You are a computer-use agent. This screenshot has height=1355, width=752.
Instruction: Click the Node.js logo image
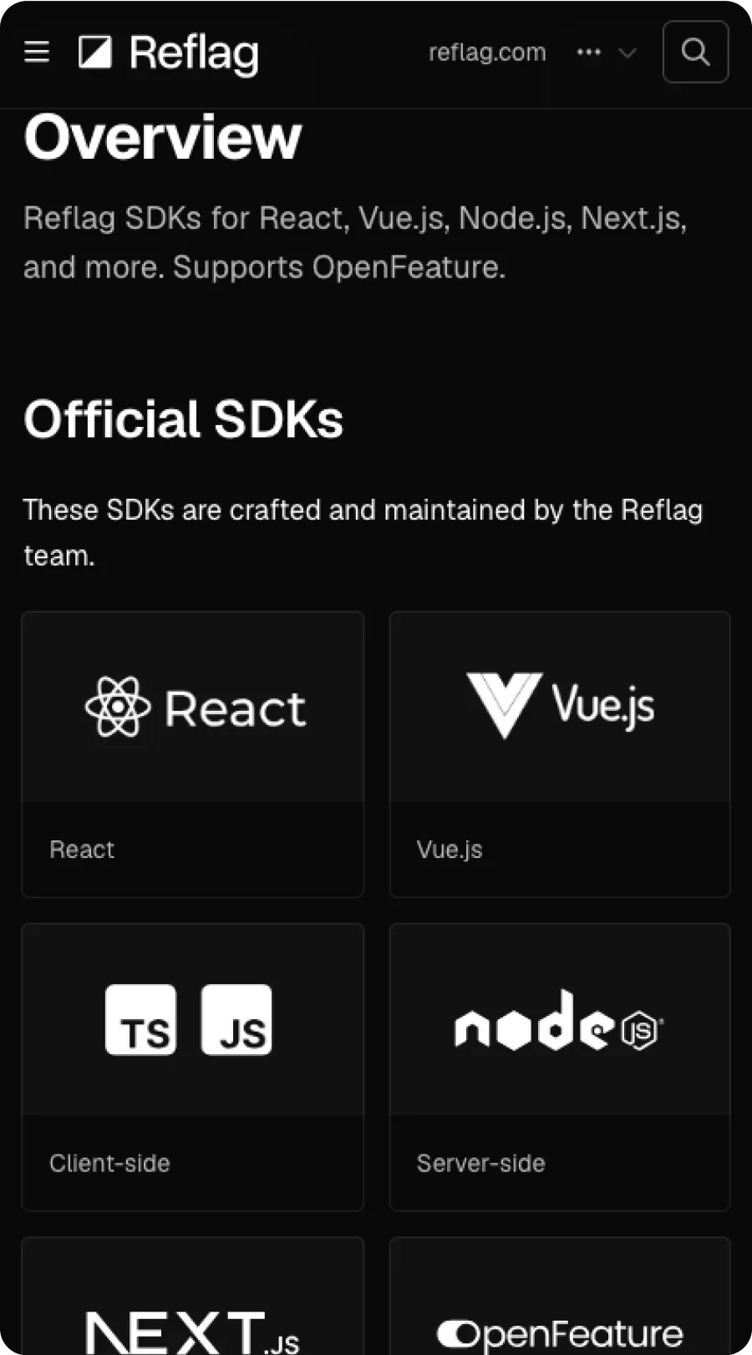[x=559, y=1021]
